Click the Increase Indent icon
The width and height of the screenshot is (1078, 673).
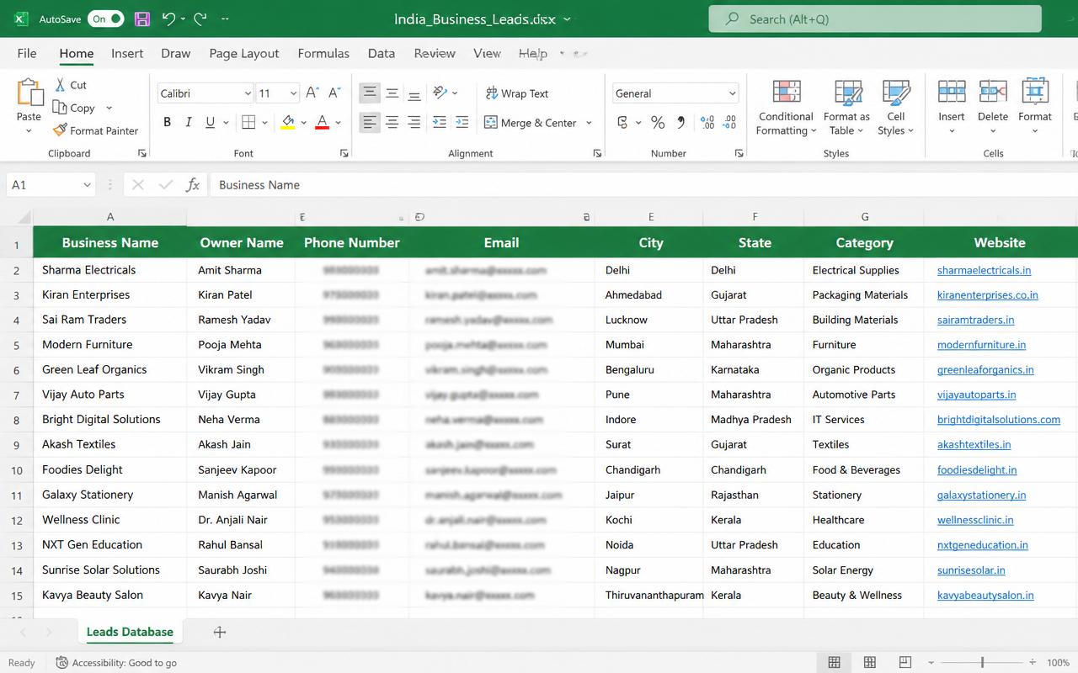(x=462, y=123)
